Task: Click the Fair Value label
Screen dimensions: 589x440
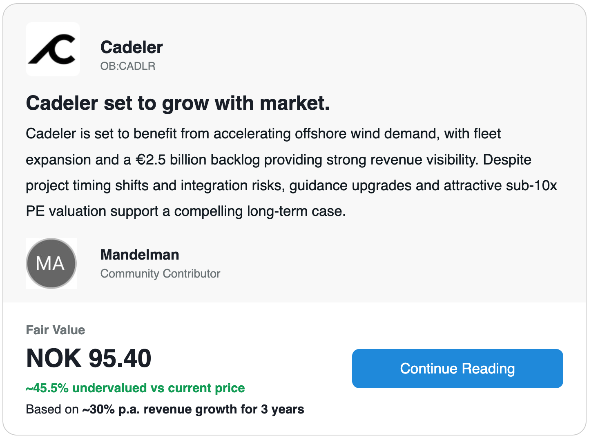Action: click(x=56, y=330)
